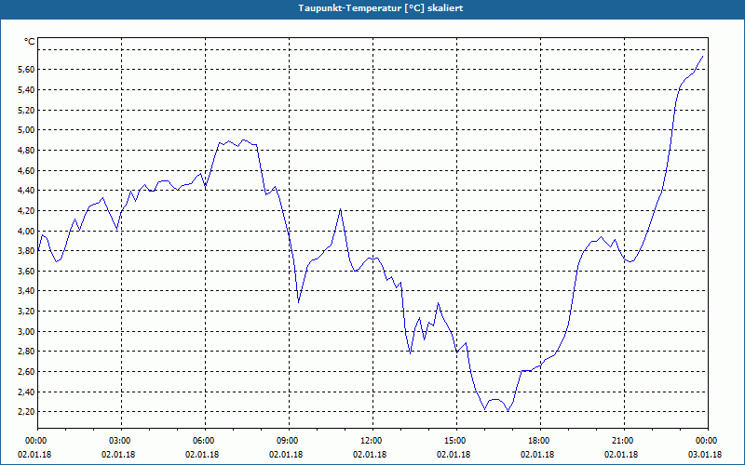Click the 03.01.18 date label
745x465 pixels.
click(x=705, y=455)
